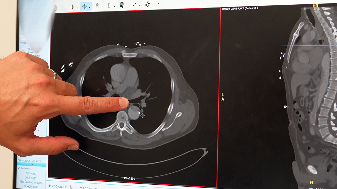Viewport: 337px width, 189px height.
Task: Choose the ruler measurement tool
Action: [109, 6]
